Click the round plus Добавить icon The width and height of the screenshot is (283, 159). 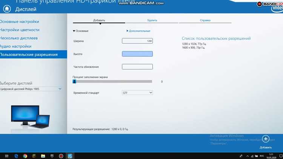pos(266,139)
